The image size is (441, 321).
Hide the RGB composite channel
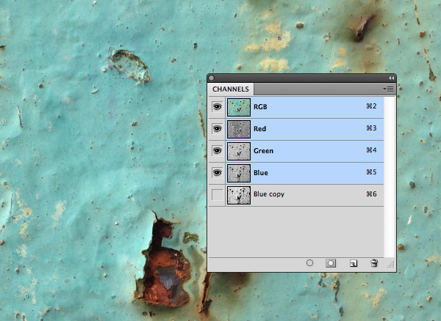click(217, 107)
